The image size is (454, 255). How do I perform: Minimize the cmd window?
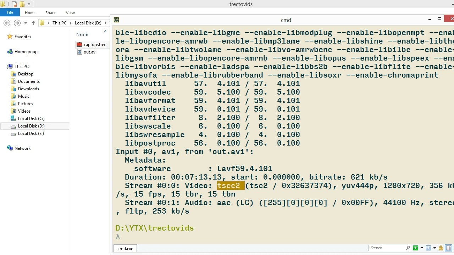point(430,19)
